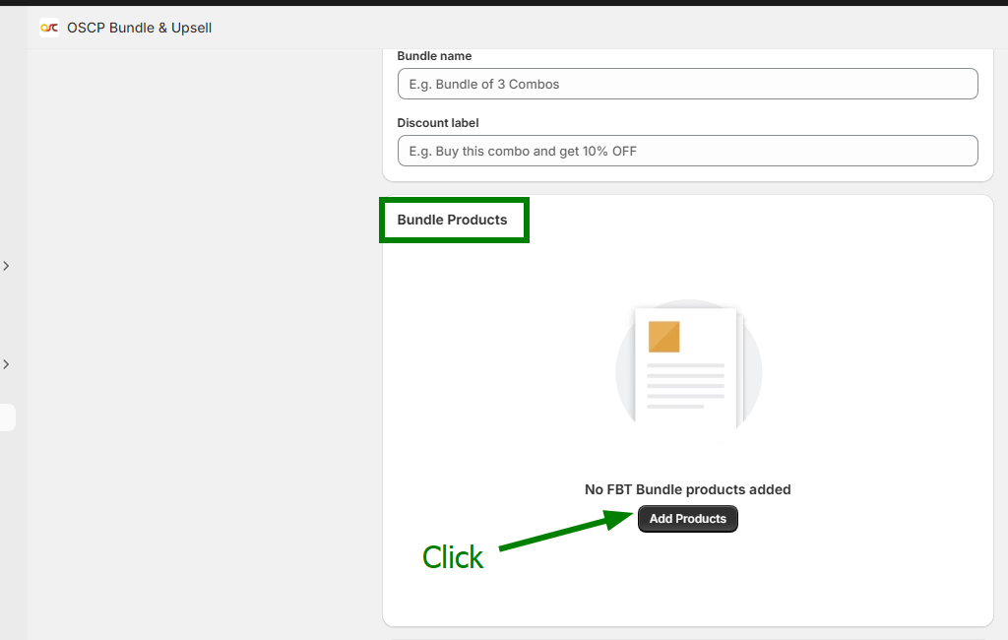Screen dimensions: 1008x640
Task: Focus the Bundle name input field
Action: click(x=687, y=84)
